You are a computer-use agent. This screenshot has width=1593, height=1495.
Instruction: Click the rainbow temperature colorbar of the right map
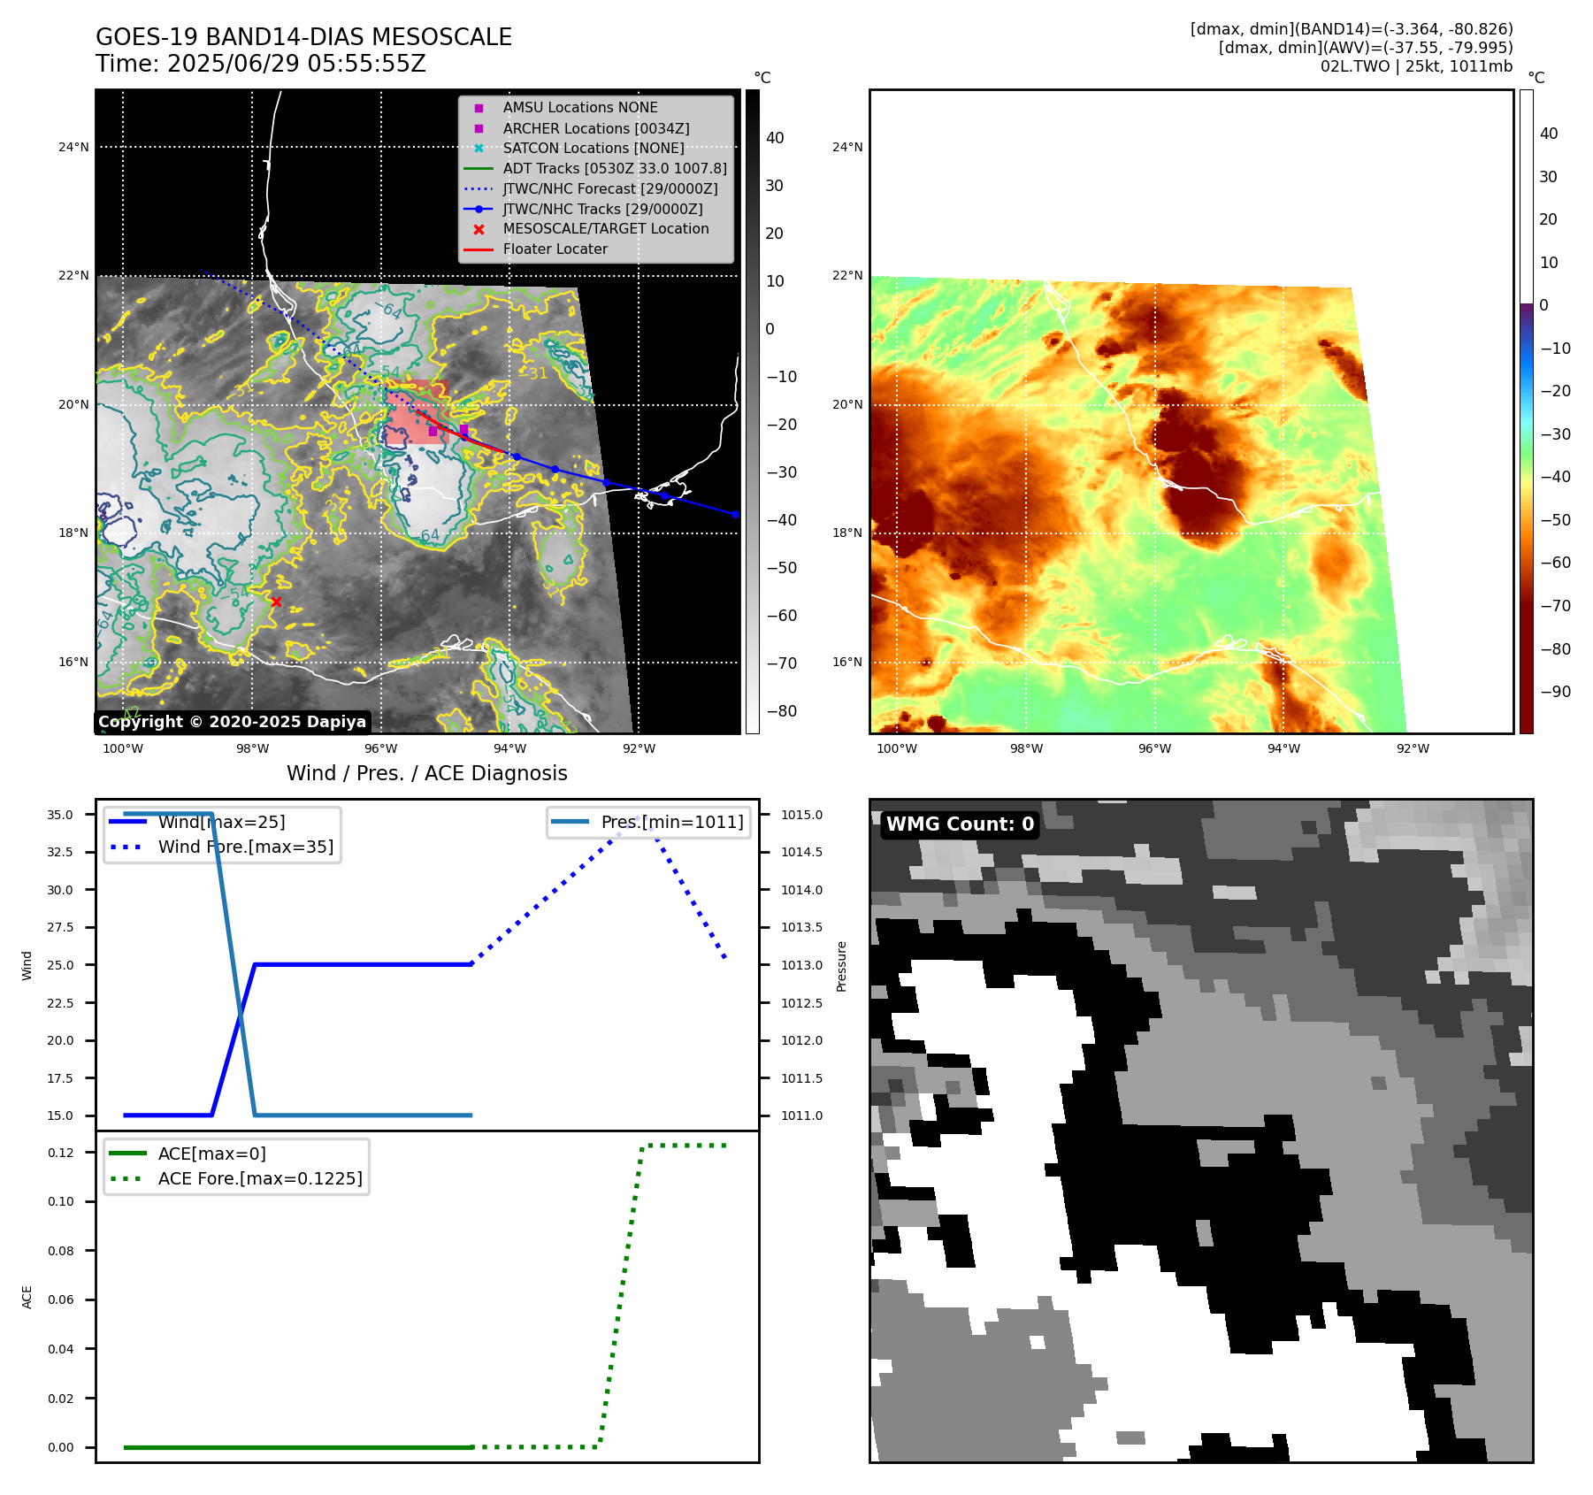(x=1527, y=411)
